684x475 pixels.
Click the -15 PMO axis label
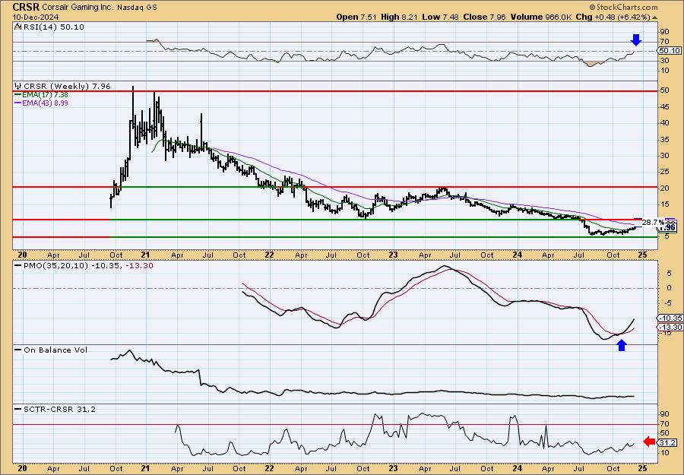[x=665, y=333]
